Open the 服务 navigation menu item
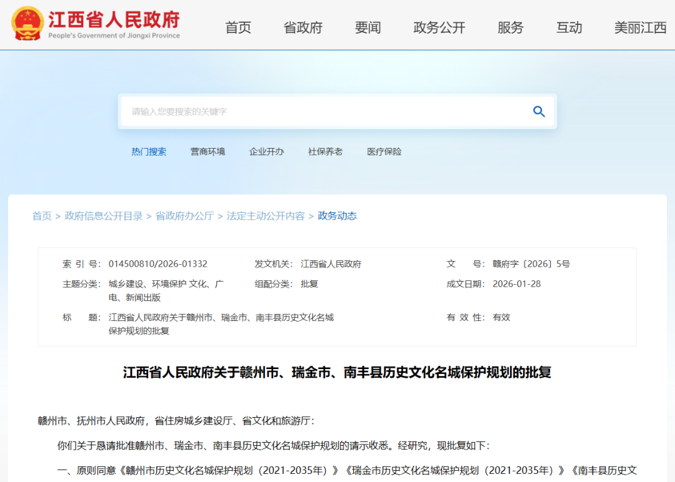Screen dimensions: 675x482 [511, 28]
